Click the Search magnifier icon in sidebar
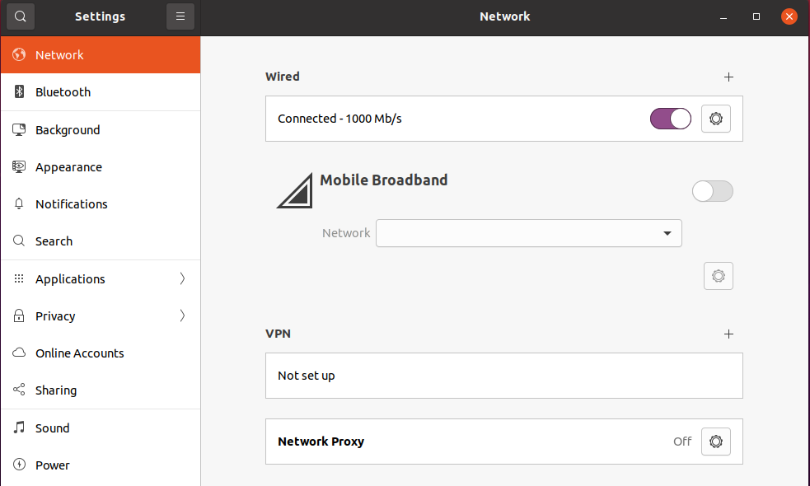810x486 pixels. [x=19, y=241]
